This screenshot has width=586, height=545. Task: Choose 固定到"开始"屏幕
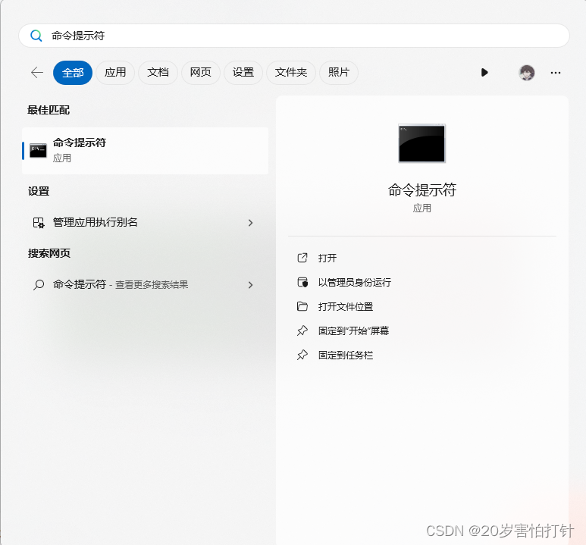click(353, 331)
